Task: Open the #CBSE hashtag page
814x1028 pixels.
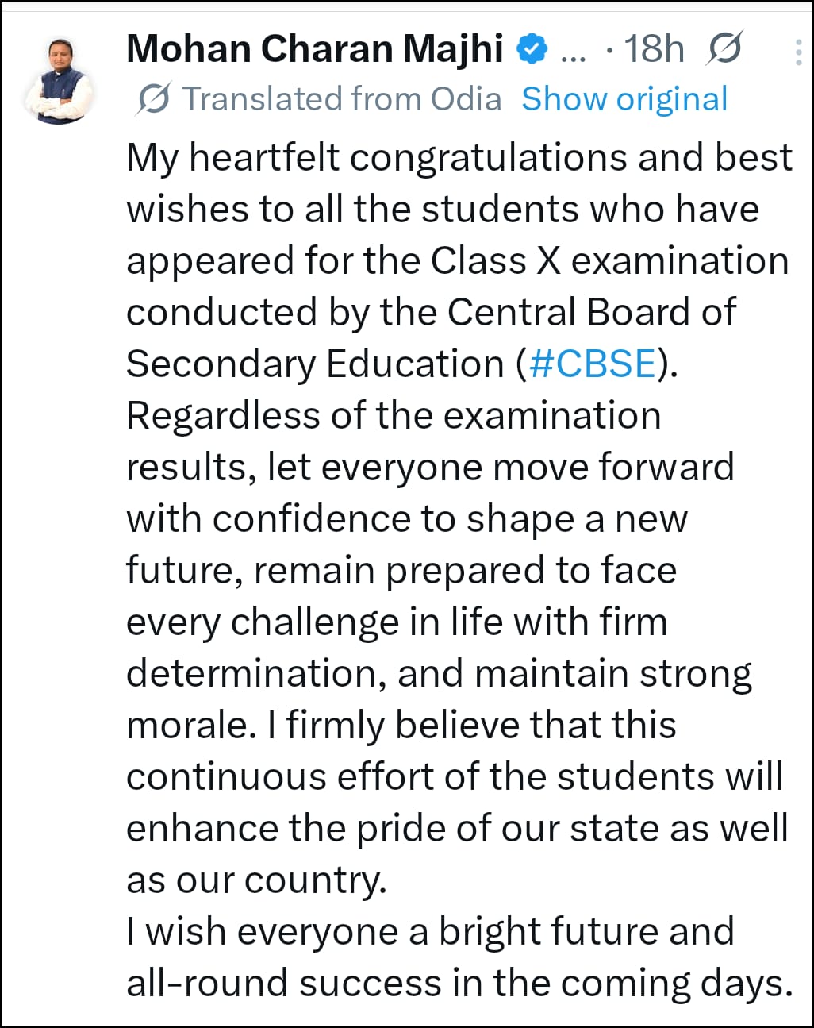Action: (x=590, y=364)
